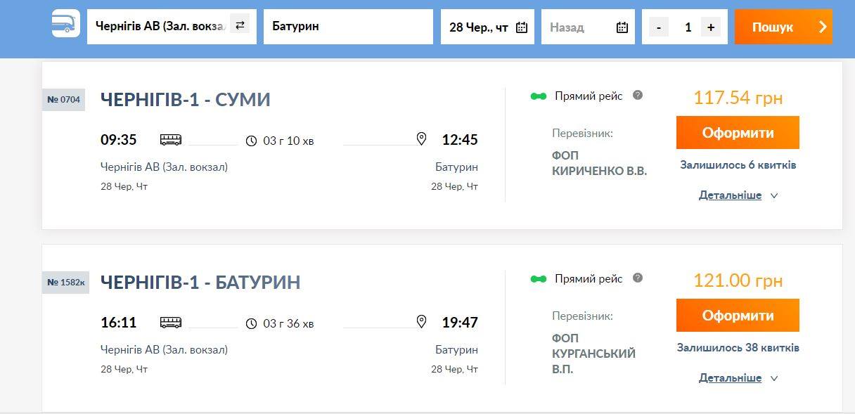Click bus icon on Чернігів-1 - Суми route
This screenshot has width=855, height=414.
click(171, 139)
